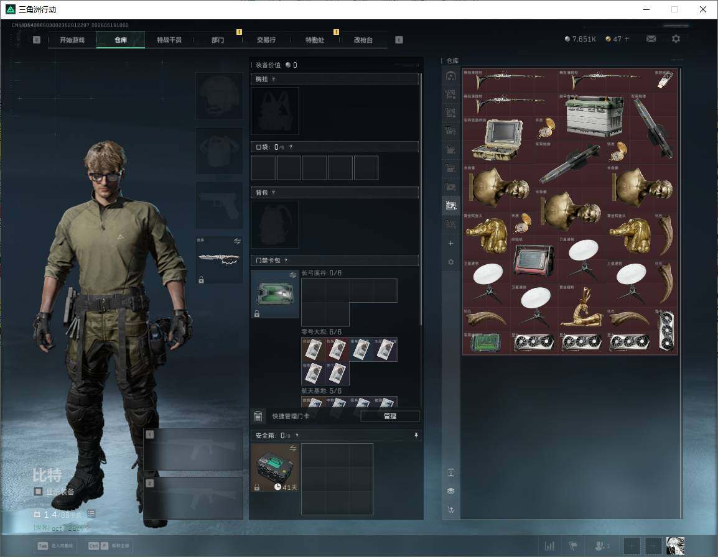Screen dimensions: 718x557
Task: Click the green keycard case item
Action: [275, 294]
